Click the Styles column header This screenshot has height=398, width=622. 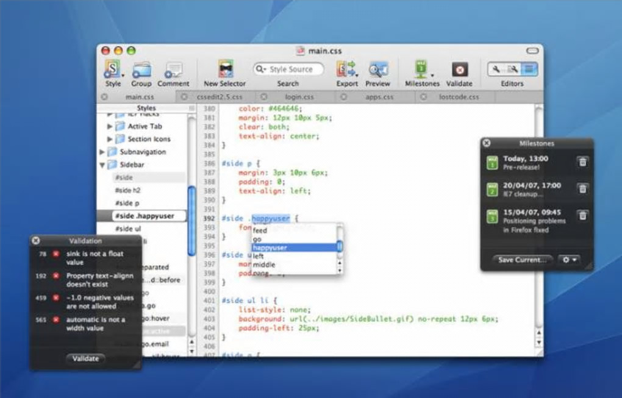pyautogui.click(x=146, y=108)
